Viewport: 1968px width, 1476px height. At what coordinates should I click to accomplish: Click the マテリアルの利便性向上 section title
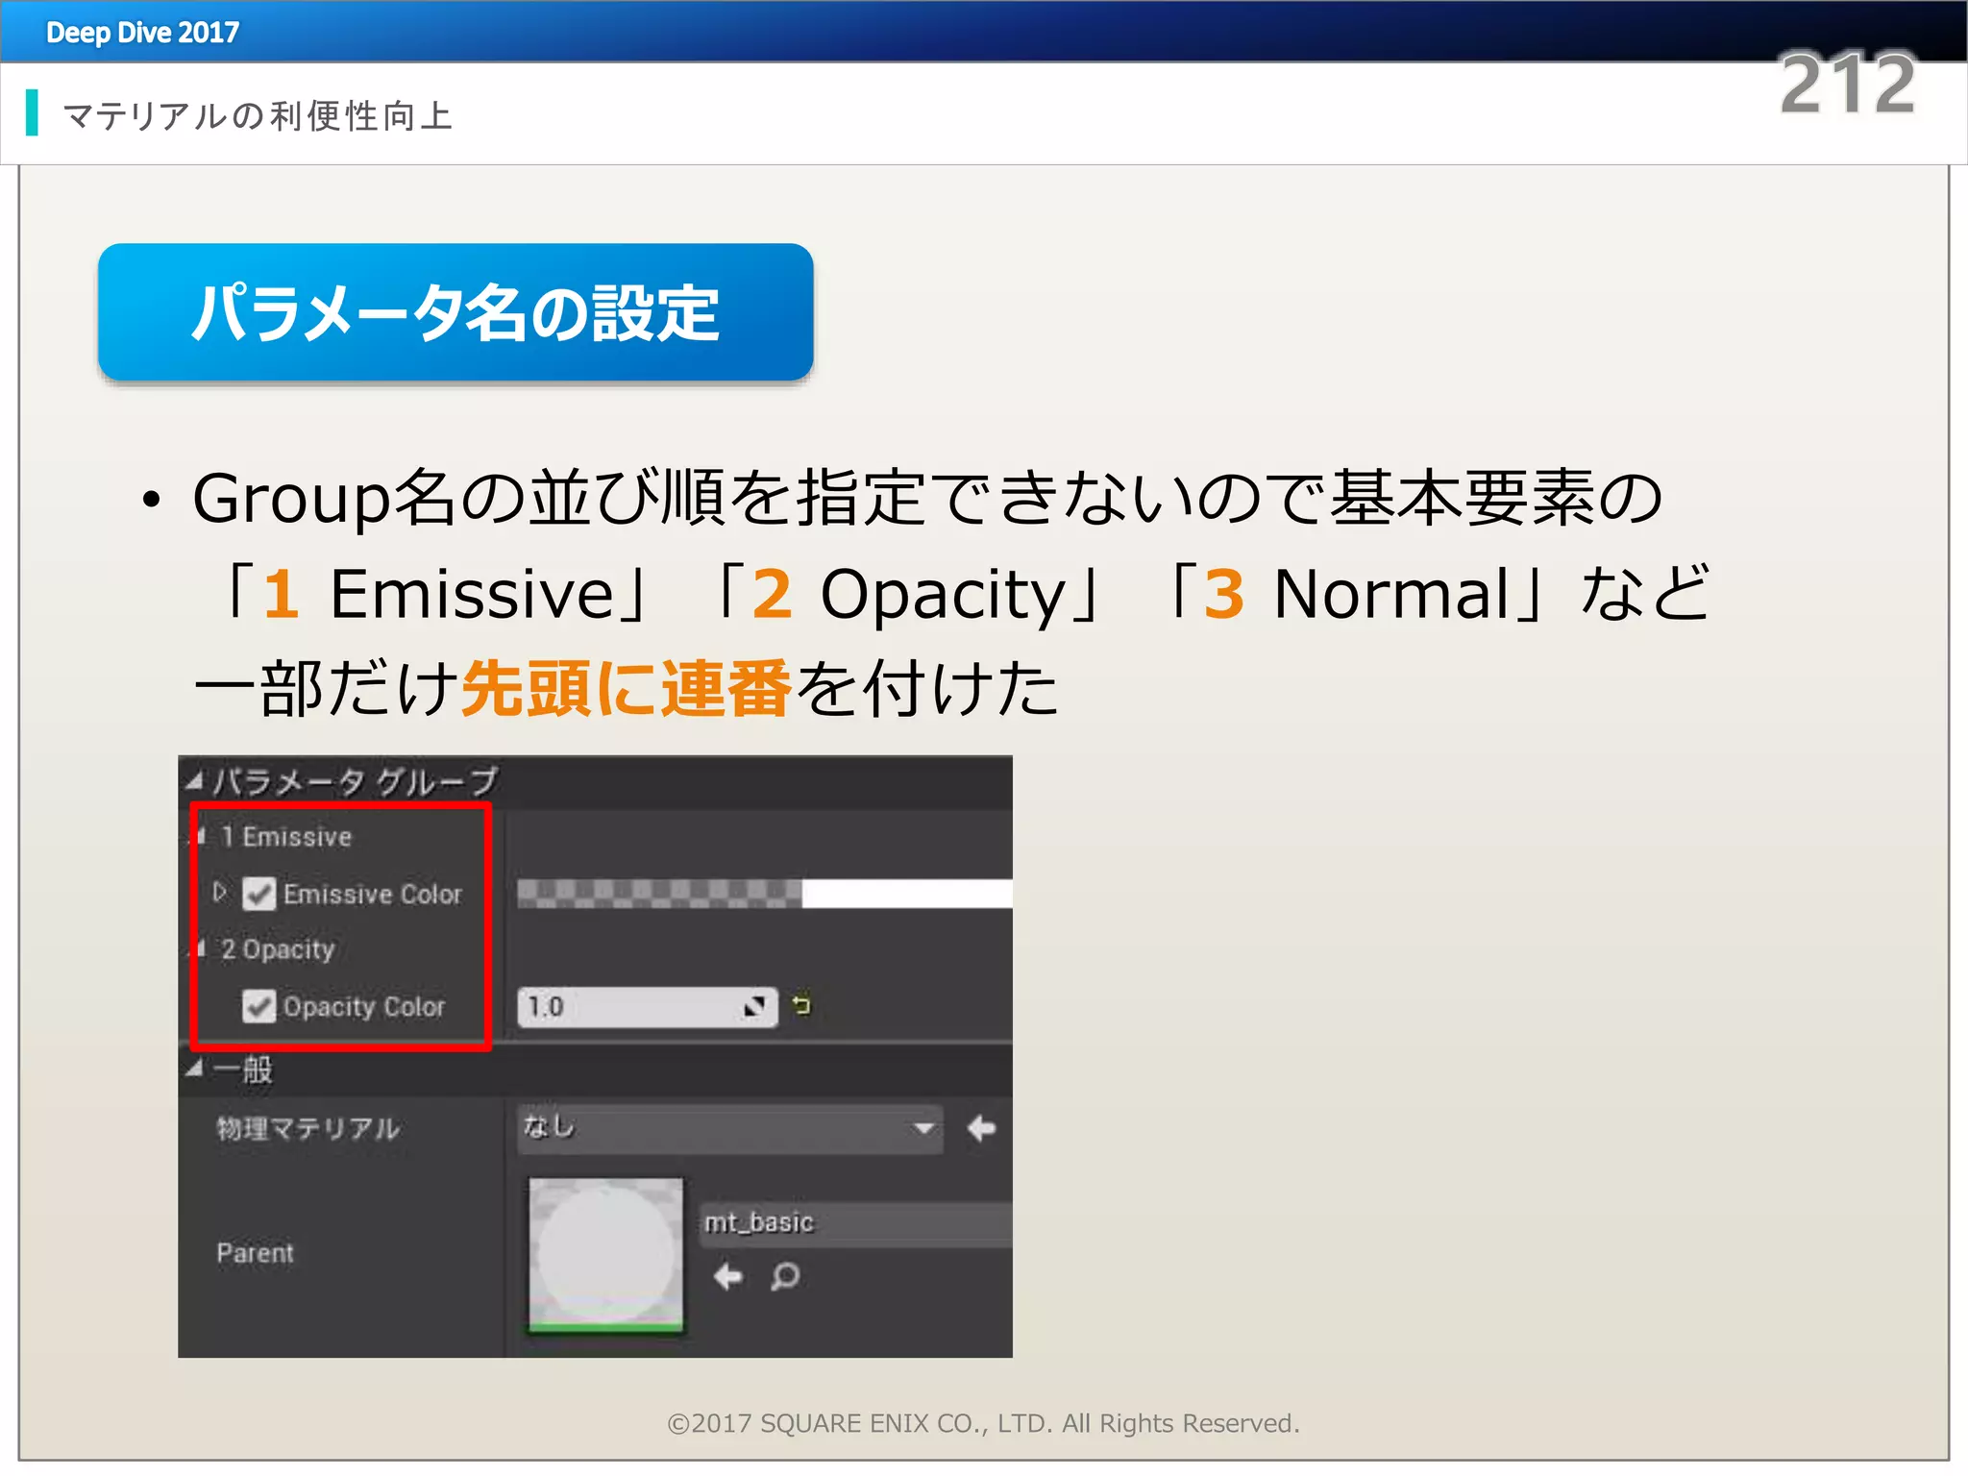coord(258,115)
